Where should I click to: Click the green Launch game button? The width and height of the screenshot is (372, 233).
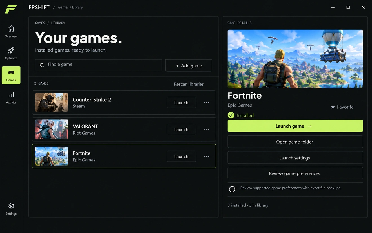click(295, 126)
